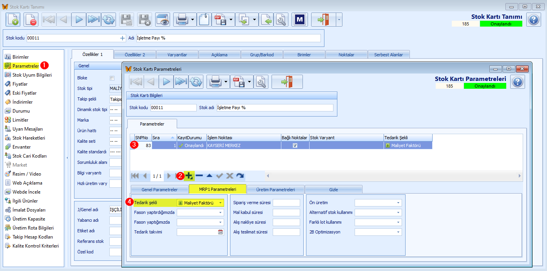The width and height of the screenshot is (547, 271).
Task: Collapse the left sidebar with the splitter arrow
Action: [66, 158]
